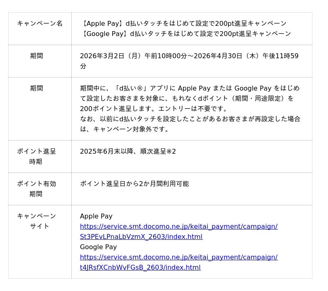This screenshot has height=291, width=328.
Task: Click the ※2 footnote marker
Action: [x=171, y=152]
